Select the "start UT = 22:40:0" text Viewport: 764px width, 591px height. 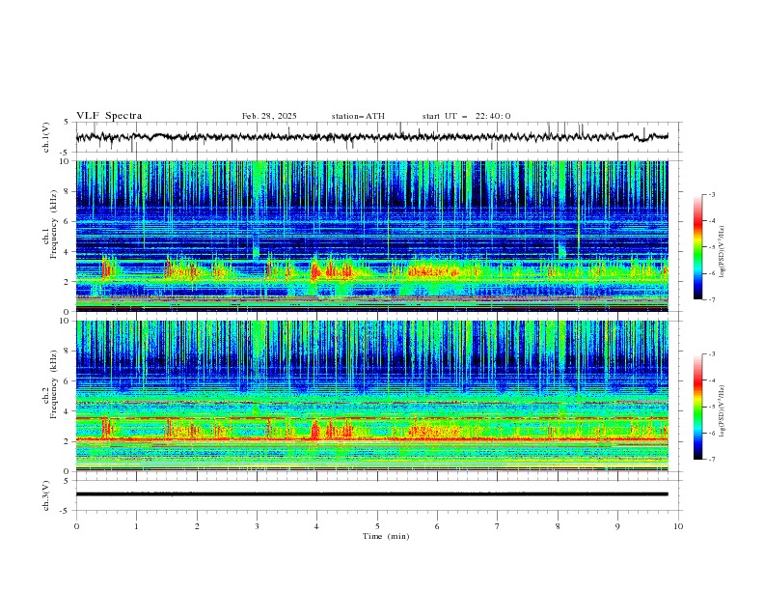pyautogui.click(x=466, y=116)
